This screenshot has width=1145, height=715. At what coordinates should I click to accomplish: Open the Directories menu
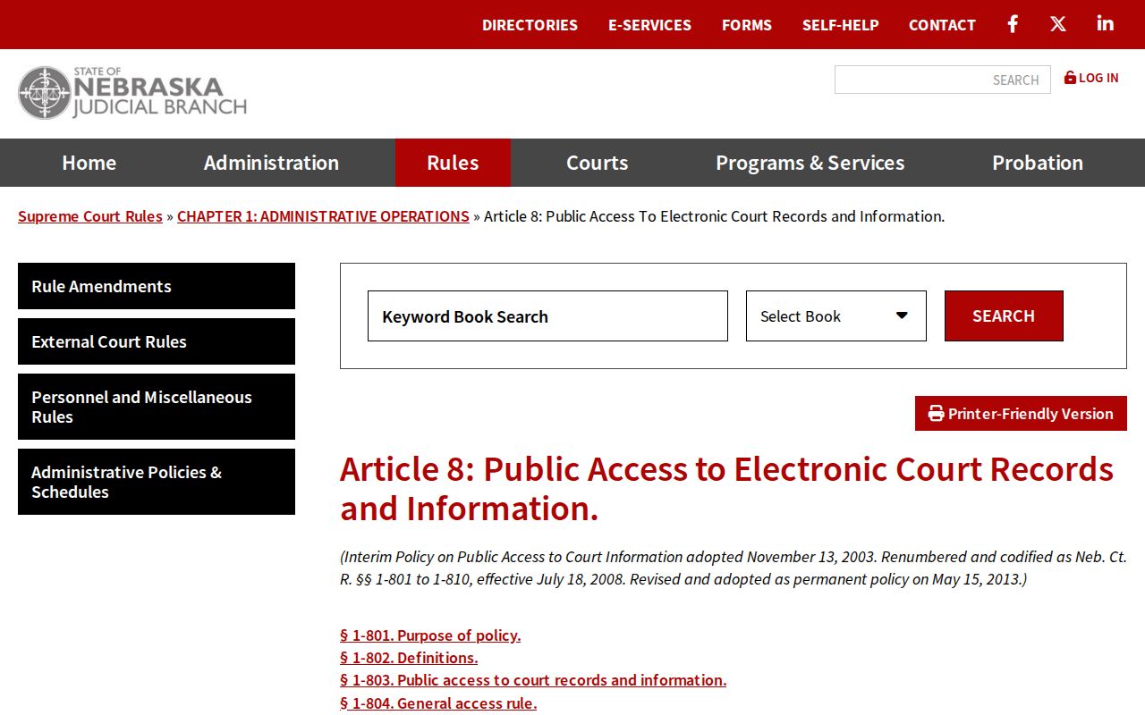tap(530, 25)
